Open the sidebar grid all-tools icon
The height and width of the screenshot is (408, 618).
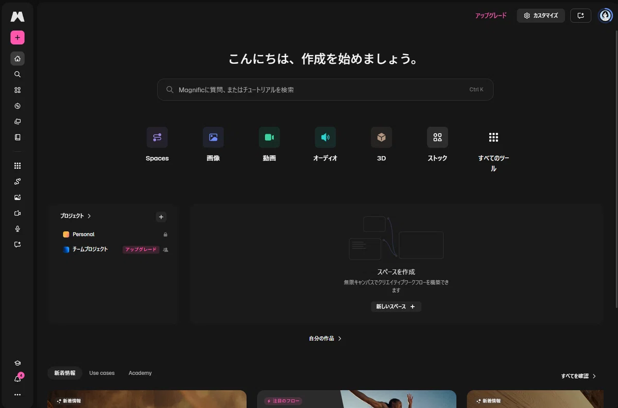(x=18, y=166)
